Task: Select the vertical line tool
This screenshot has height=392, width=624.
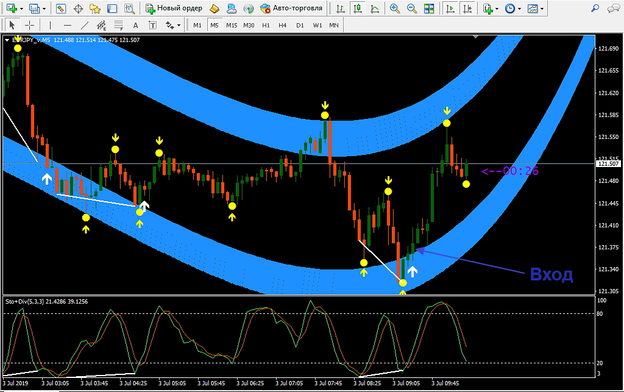Action: click(x=50, y=26)
